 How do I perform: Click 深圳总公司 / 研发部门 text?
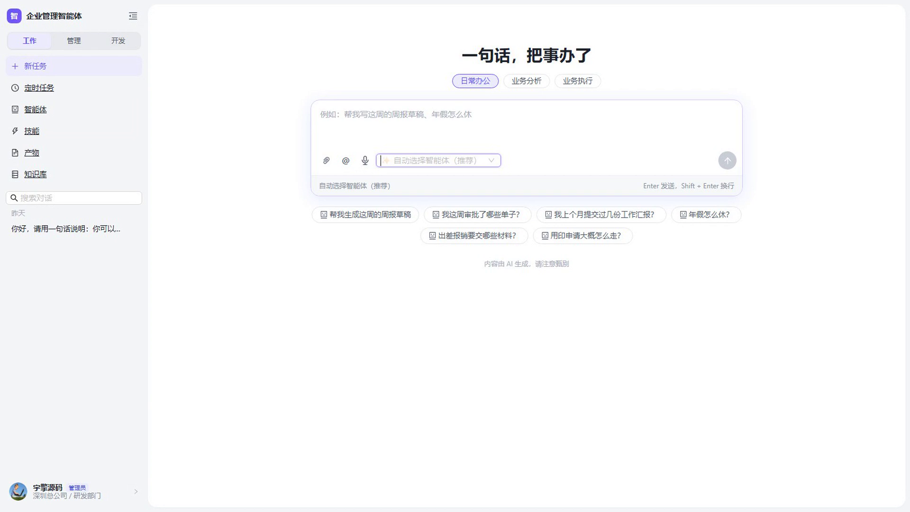coord(67,496)
